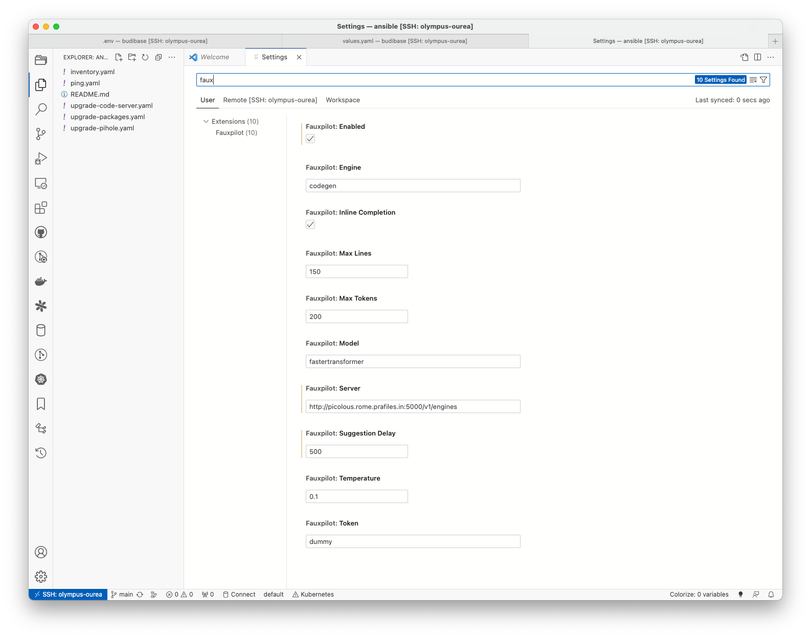This screenshot has width=811, height=638.
Task: Click errors and warnings count in status bar
Action: pos(179,595)
